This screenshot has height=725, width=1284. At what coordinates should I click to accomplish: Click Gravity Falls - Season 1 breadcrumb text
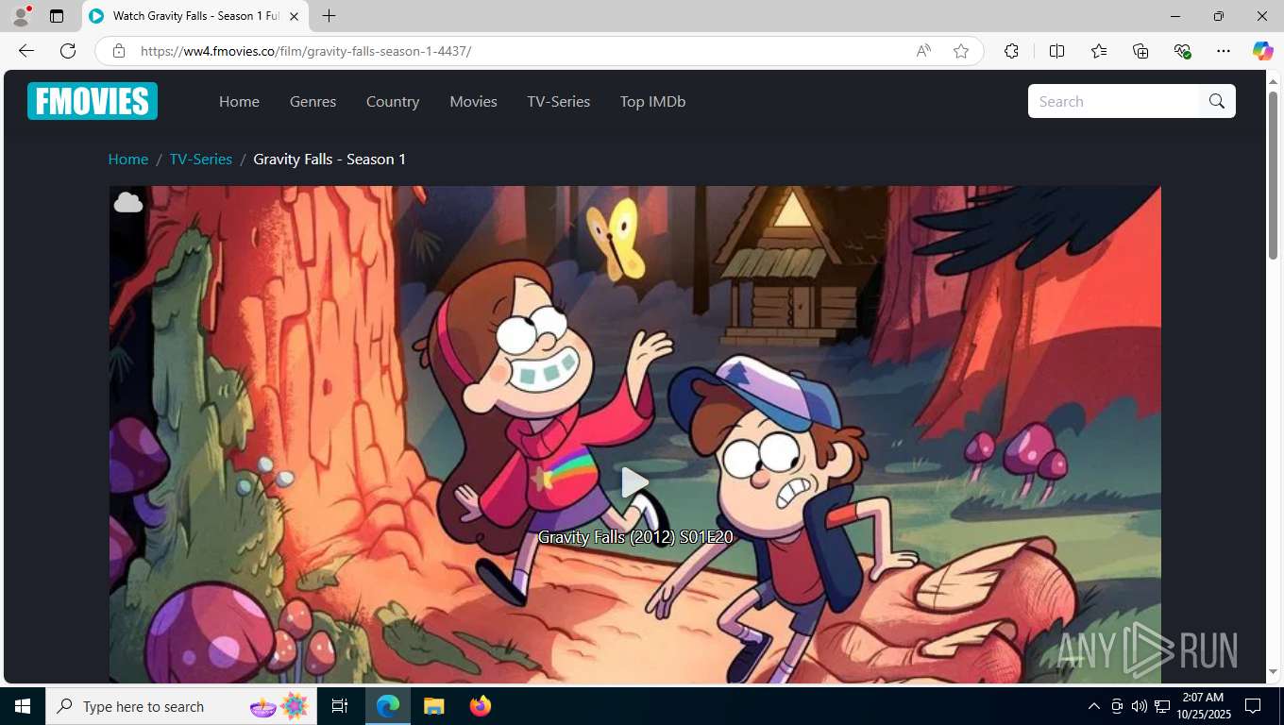pos(329,159)
